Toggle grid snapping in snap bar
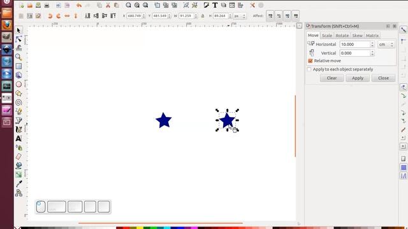Viewport: 408px width, 229px height. (x=404, y=167)
